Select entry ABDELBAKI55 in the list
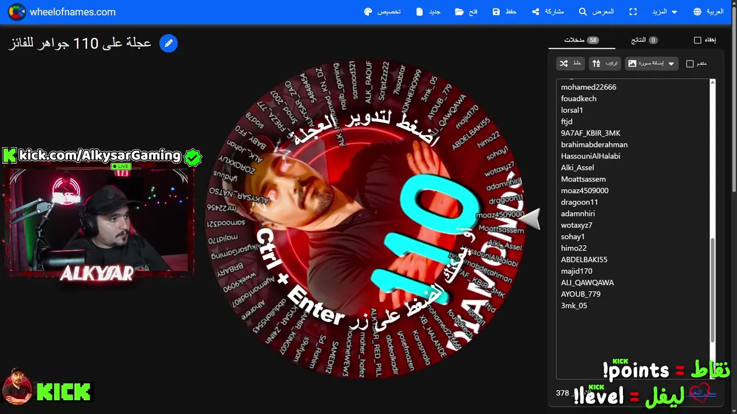This screenshot has height=414, width=737. [584, 259]
